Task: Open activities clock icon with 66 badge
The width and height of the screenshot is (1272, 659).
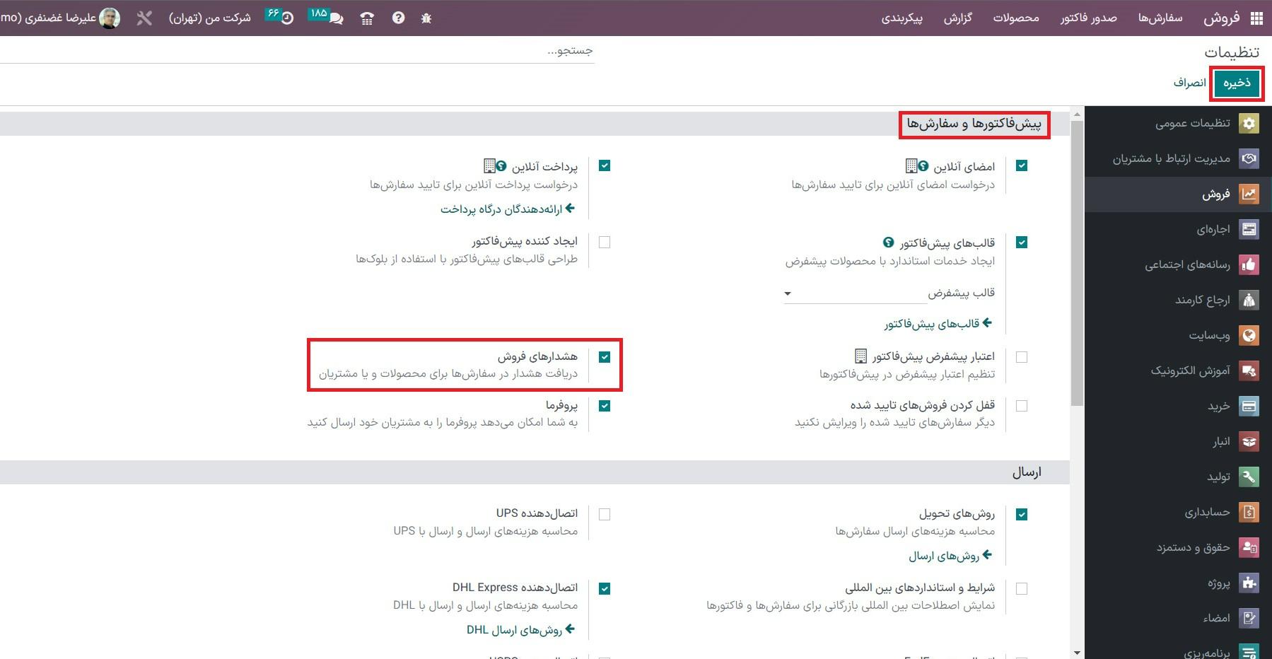Action: 287,19
